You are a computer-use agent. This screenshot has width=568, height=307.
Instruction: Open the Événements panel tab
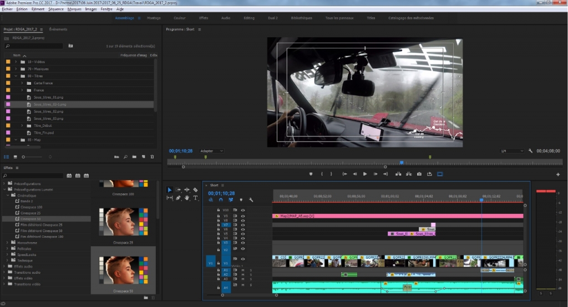(58, 29)
